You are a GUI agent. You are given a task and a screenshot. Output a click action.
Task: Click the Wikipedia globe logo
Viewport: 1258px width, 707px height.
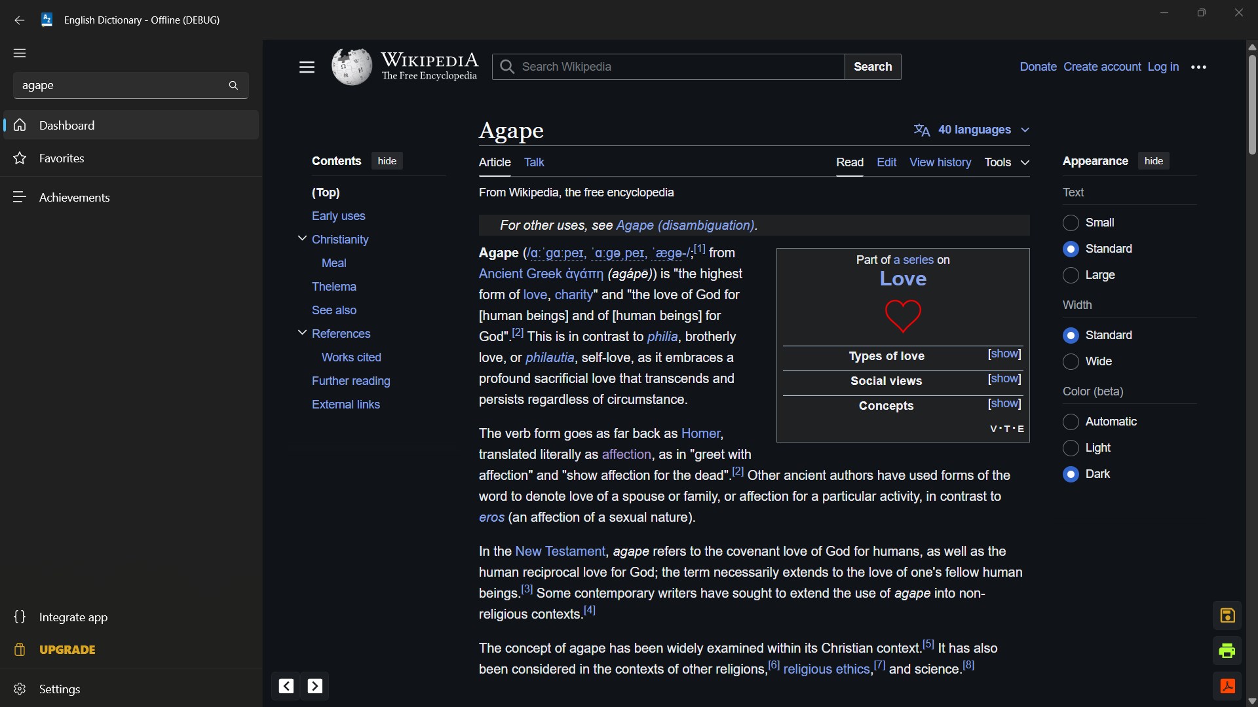coord(351,66)
